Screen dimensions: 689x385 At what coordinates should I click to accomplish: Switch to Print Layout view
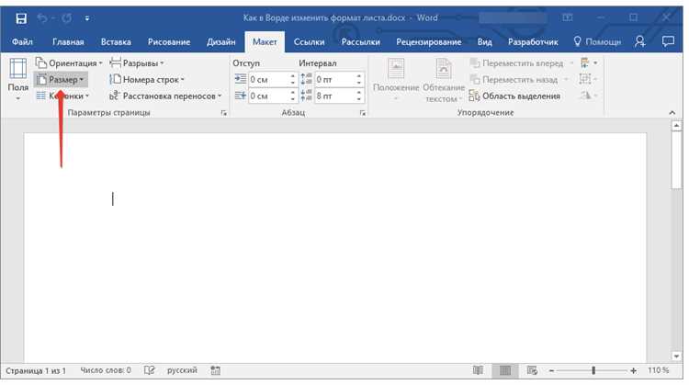[x=505, y=371]
